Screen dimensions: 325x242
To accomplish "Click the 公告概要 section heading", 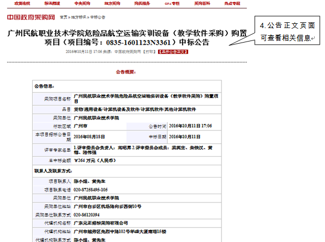I will [127, 72].
